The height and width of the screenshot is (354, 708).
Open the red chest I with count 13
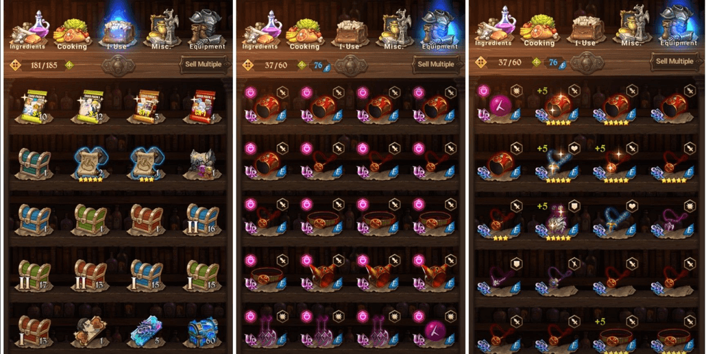point(35,331)
